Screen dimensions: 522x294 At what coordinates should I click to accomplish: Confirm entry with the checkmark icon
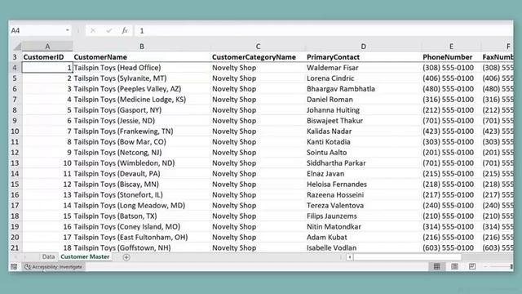click(x=108, y=31)
